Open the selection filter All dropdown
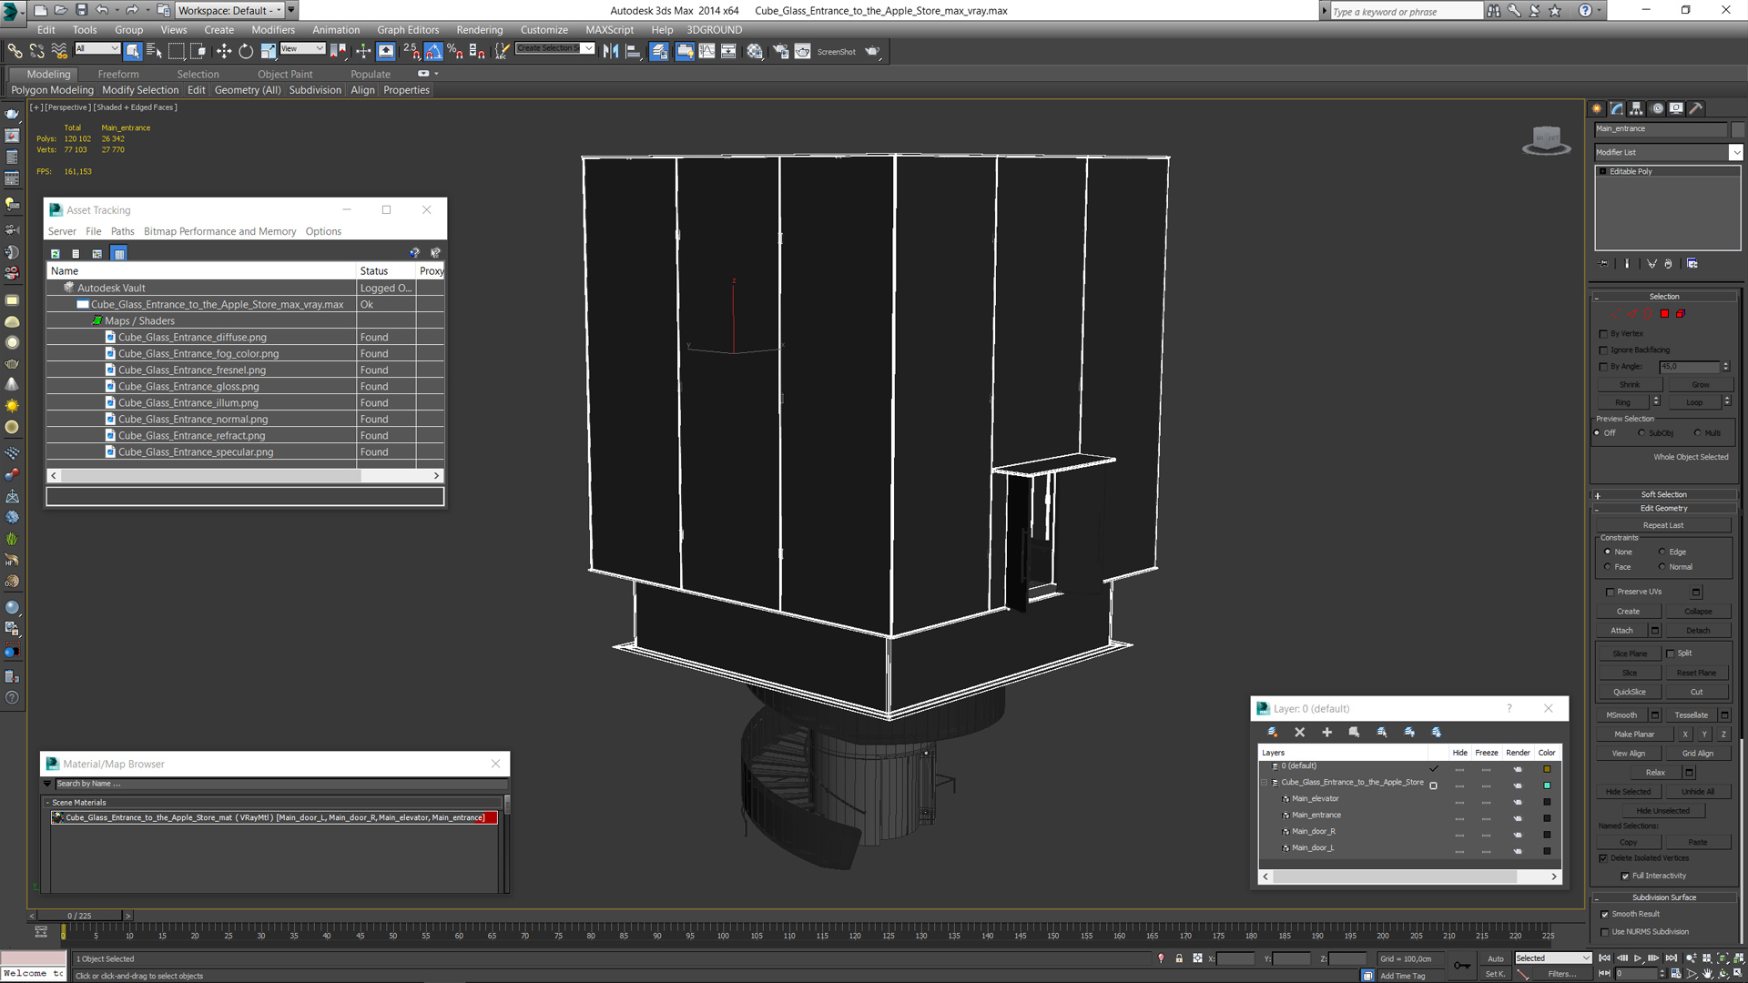Viewport: 1748px width, 983px height. click(97, 48)
